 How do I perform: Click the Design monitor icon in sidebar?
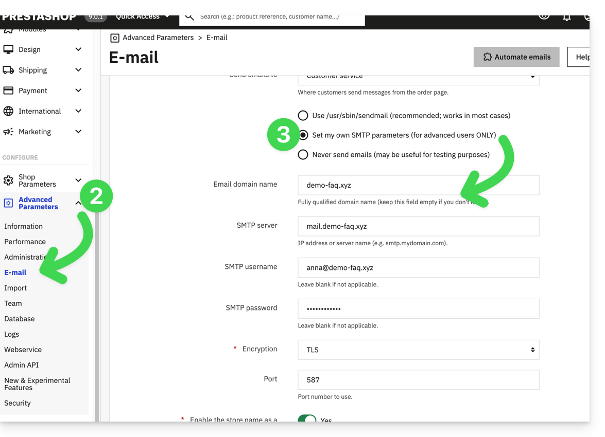click(8, 49)
